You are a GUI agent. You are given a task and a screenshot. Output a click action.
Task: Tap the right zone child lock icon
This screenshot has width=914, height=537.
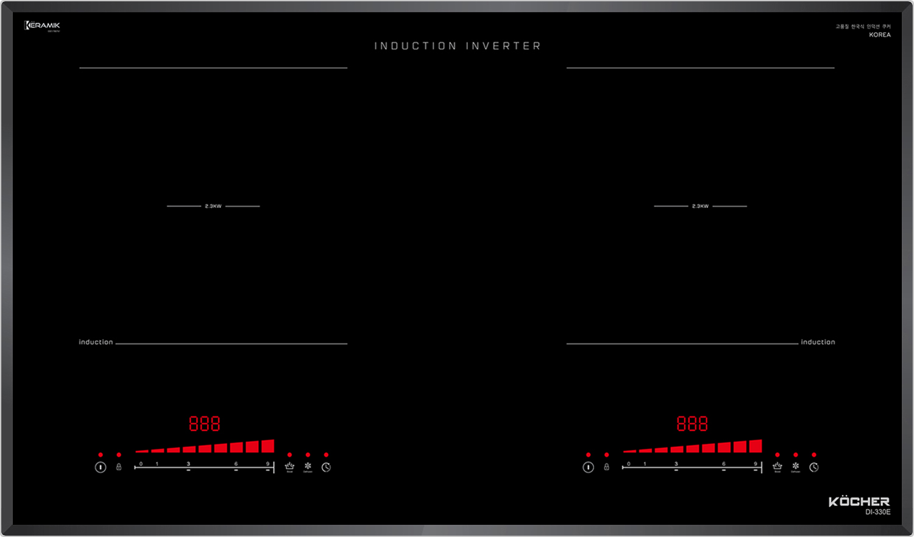point(606,467)
